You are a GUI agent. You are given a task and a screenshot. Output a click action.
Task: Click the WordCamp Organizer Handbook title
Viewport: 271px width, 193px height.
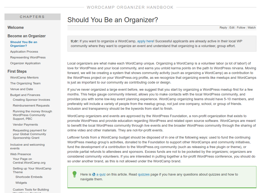point(130,7)
